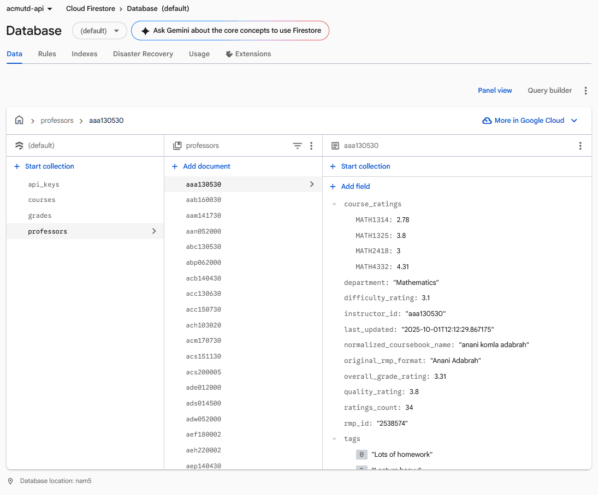Switch to Query builder
Viewport: 598px width, 495px height.
pyautogui.click(x=549, y=90)
